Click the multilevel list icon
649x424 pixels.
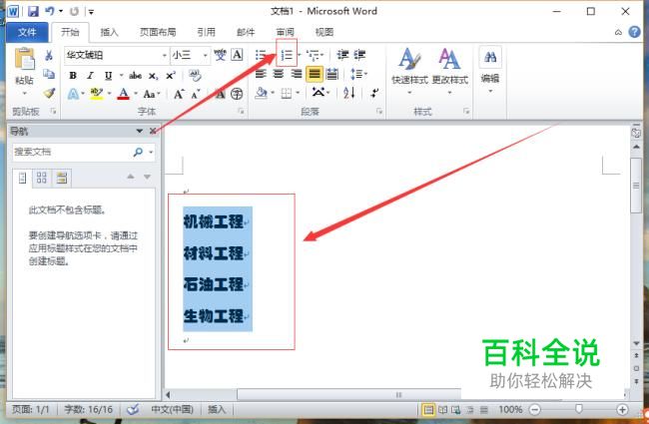click(x=313, y=55)
